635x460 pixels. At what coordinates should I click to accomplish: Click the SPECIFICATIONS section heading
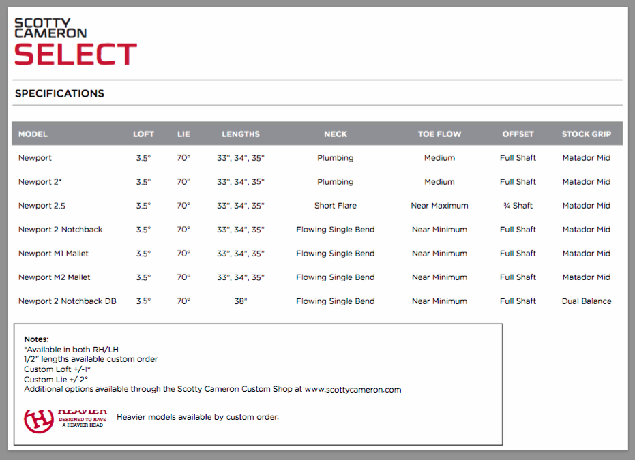click(x=59, y=94)
